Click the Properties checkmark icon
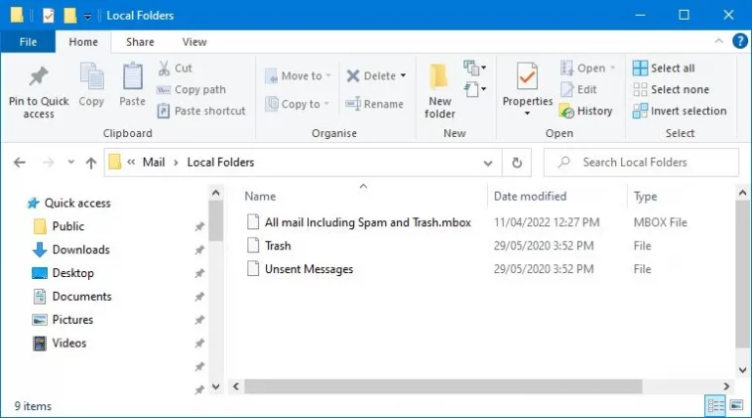The width and height of the screenshot is (752, 418). click(527, 76)
